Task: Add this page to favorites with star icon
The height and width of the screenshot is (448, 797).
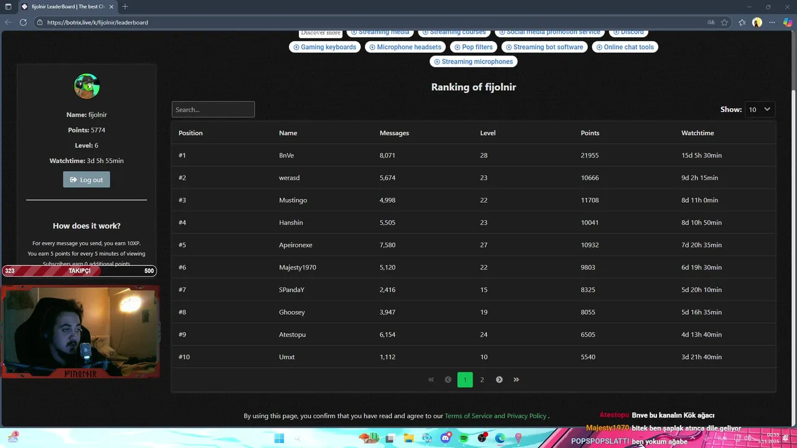Action: click(x=725, y=22)
